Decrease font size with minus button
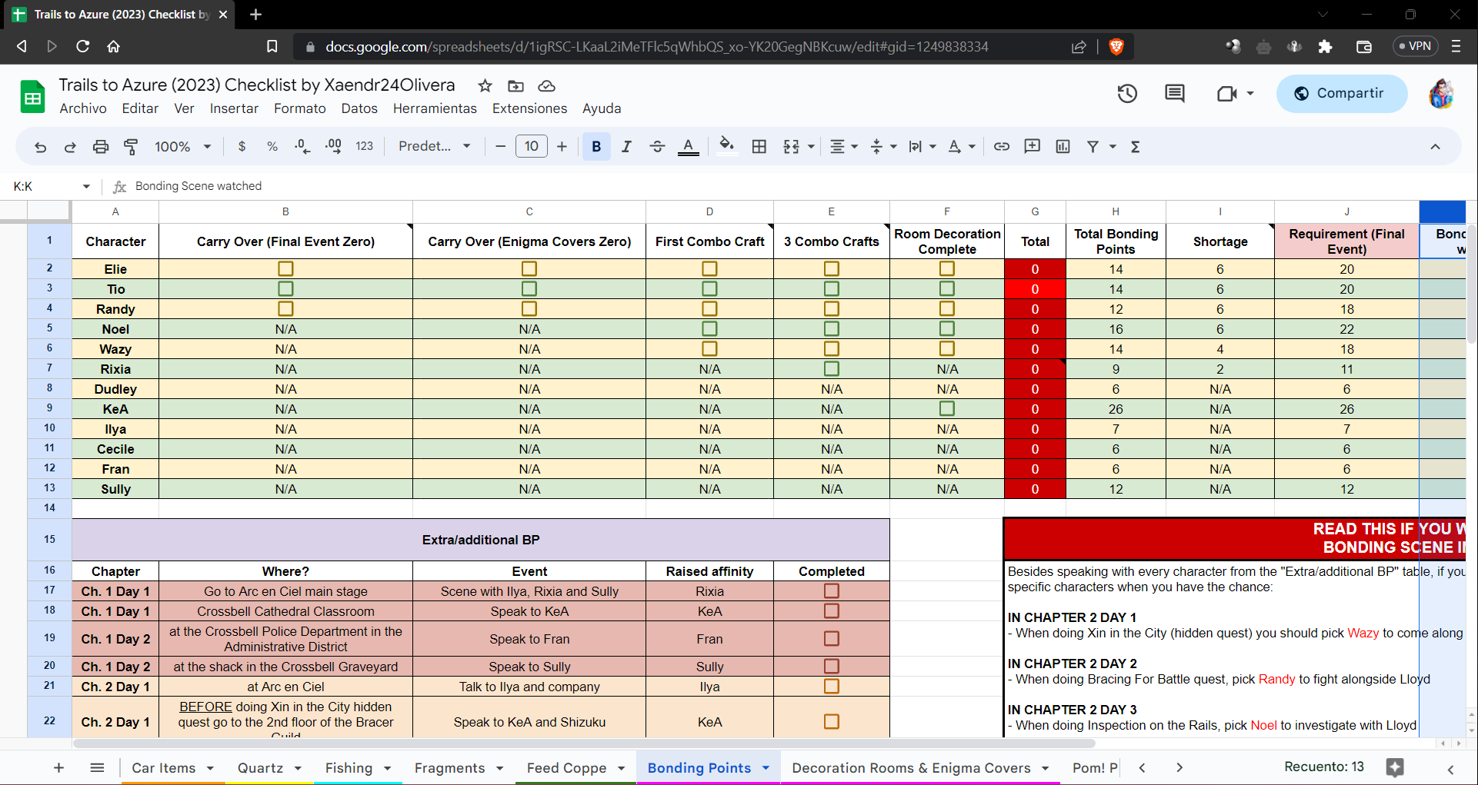The image size is (1478, 785). (500, 147)
